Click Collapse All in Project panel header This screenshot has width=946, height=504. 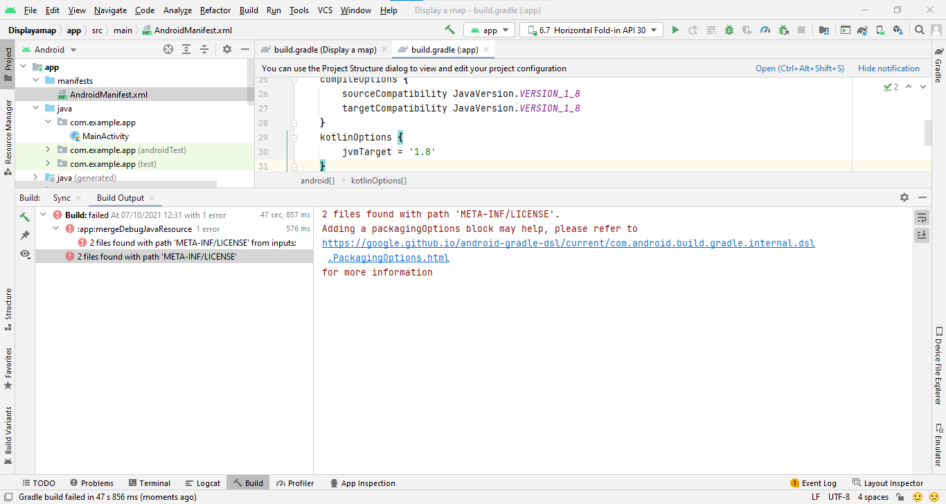204,49
